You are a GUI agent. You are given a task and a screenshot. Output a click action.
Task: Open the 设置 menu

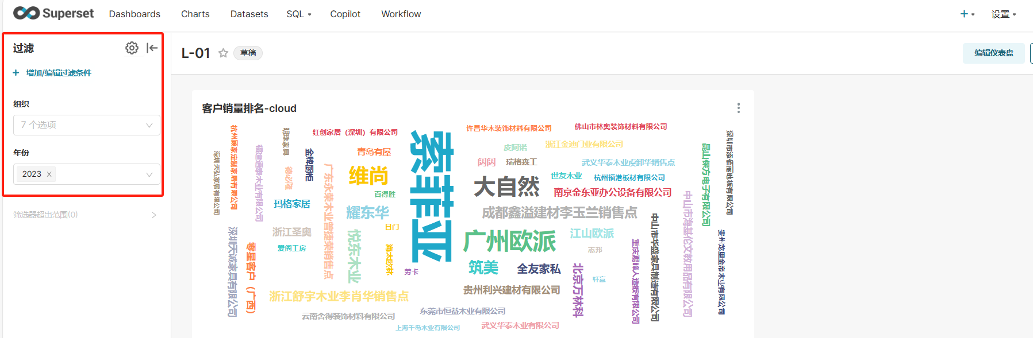1004,14
